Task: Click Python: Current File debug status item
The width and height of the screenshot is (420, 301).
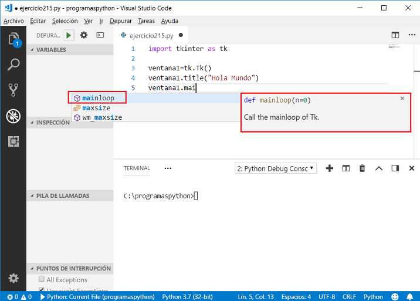Action: (x=97, y=297)
